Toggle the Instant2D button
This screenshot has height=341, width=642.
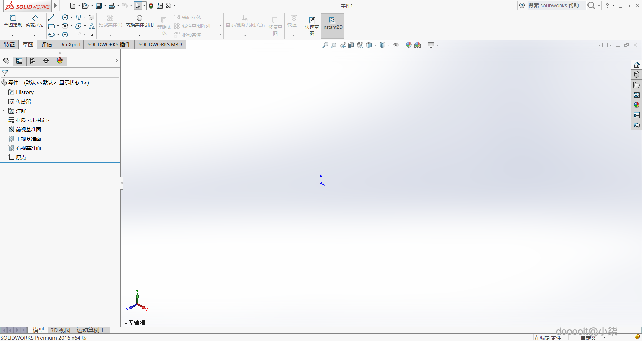[x=332, y=26]
